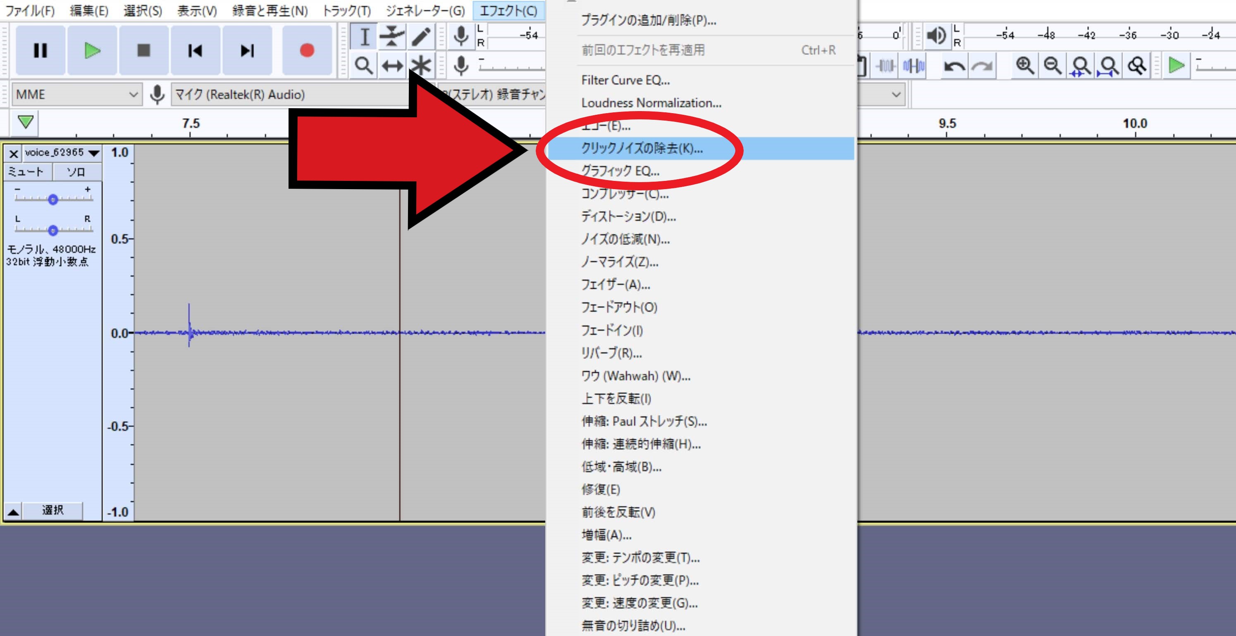The image size is (1236, 636).
Task: Open the MME audio host dropdown
Action: (77, 95)
